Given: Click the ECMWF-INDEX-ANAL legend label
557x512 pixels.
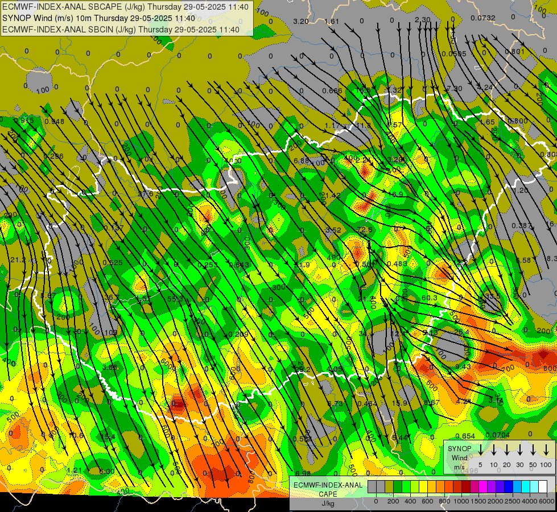Looking at the screenshot, I should (x=328, y=485).
